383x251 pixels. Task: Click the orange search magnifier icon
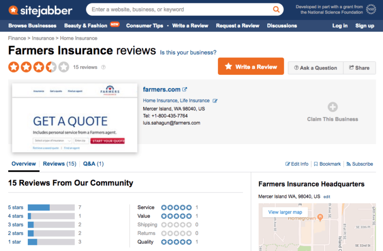[x=276, y=9]
